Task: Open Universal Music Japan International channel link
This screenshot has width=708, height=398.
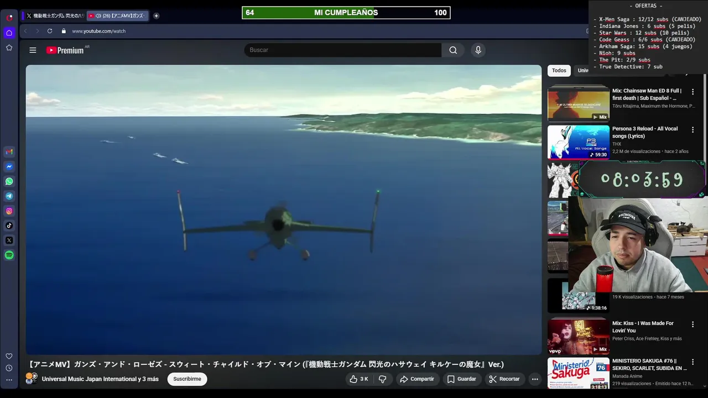Action: click(x=100, y=379)
